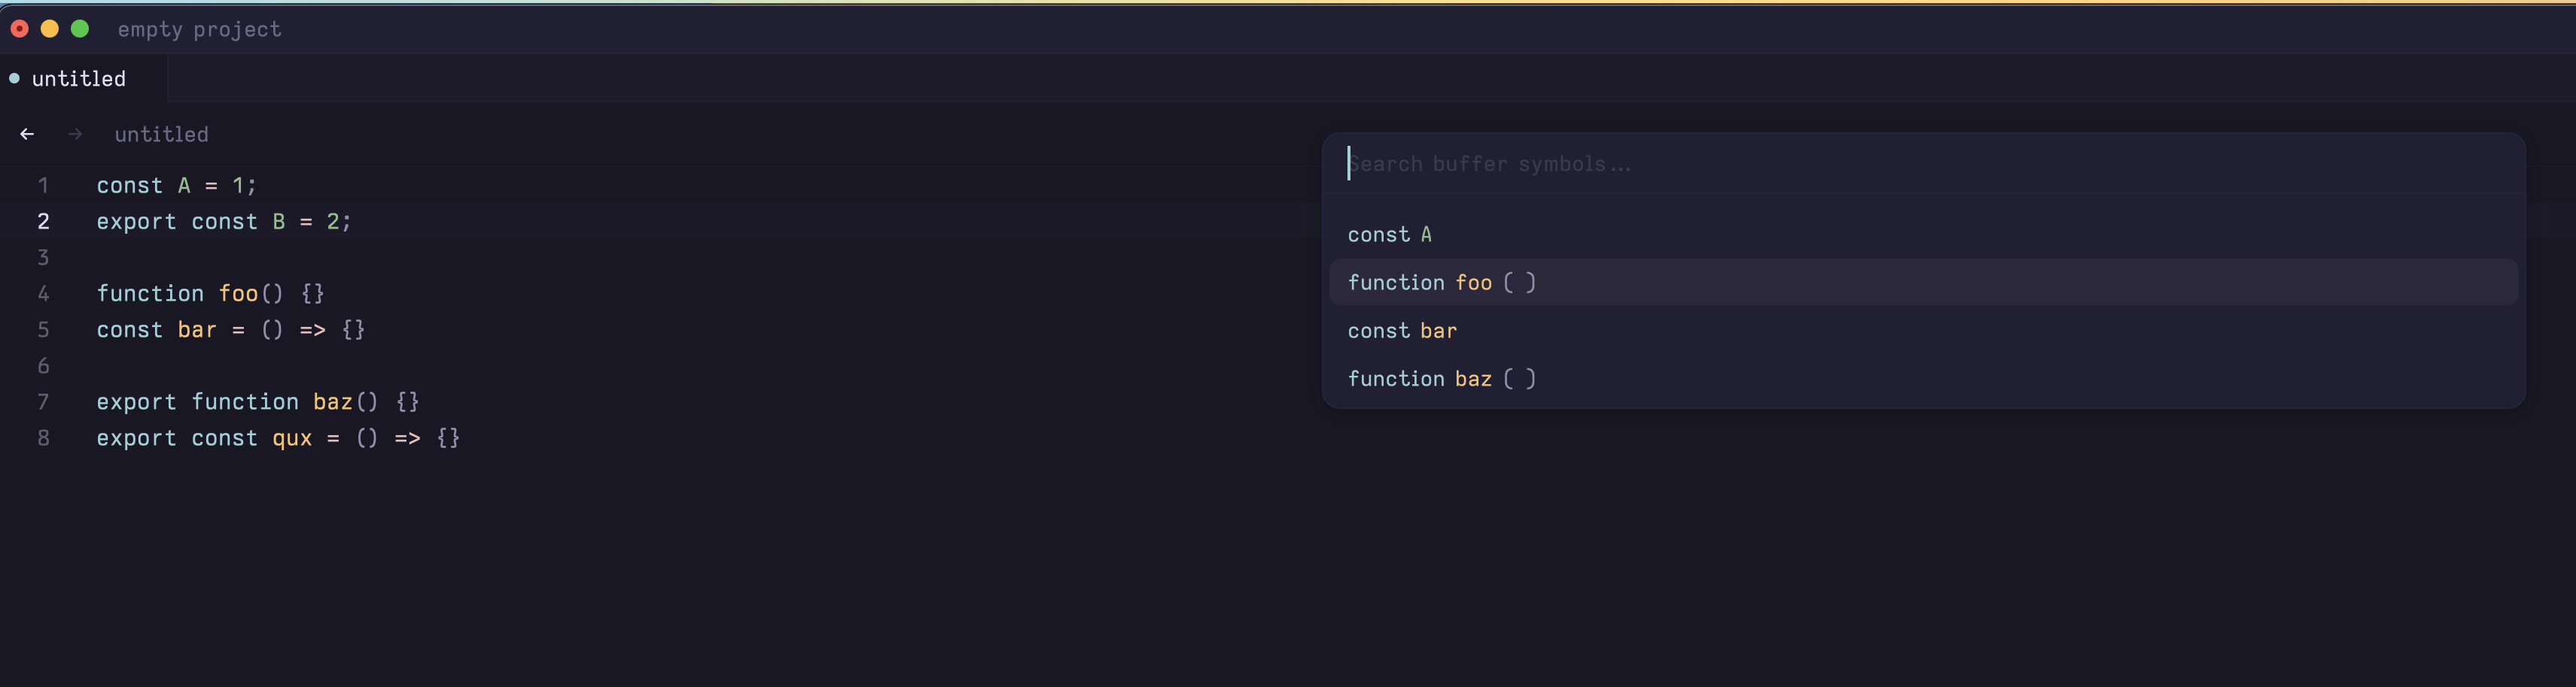The height and width of the screenshot is (687, 2576).
Task: Click the empty project title text
Action: point(199,29)
